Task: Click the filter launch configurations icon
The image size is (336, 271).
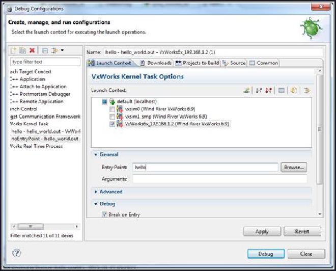Action: point(54,50)
